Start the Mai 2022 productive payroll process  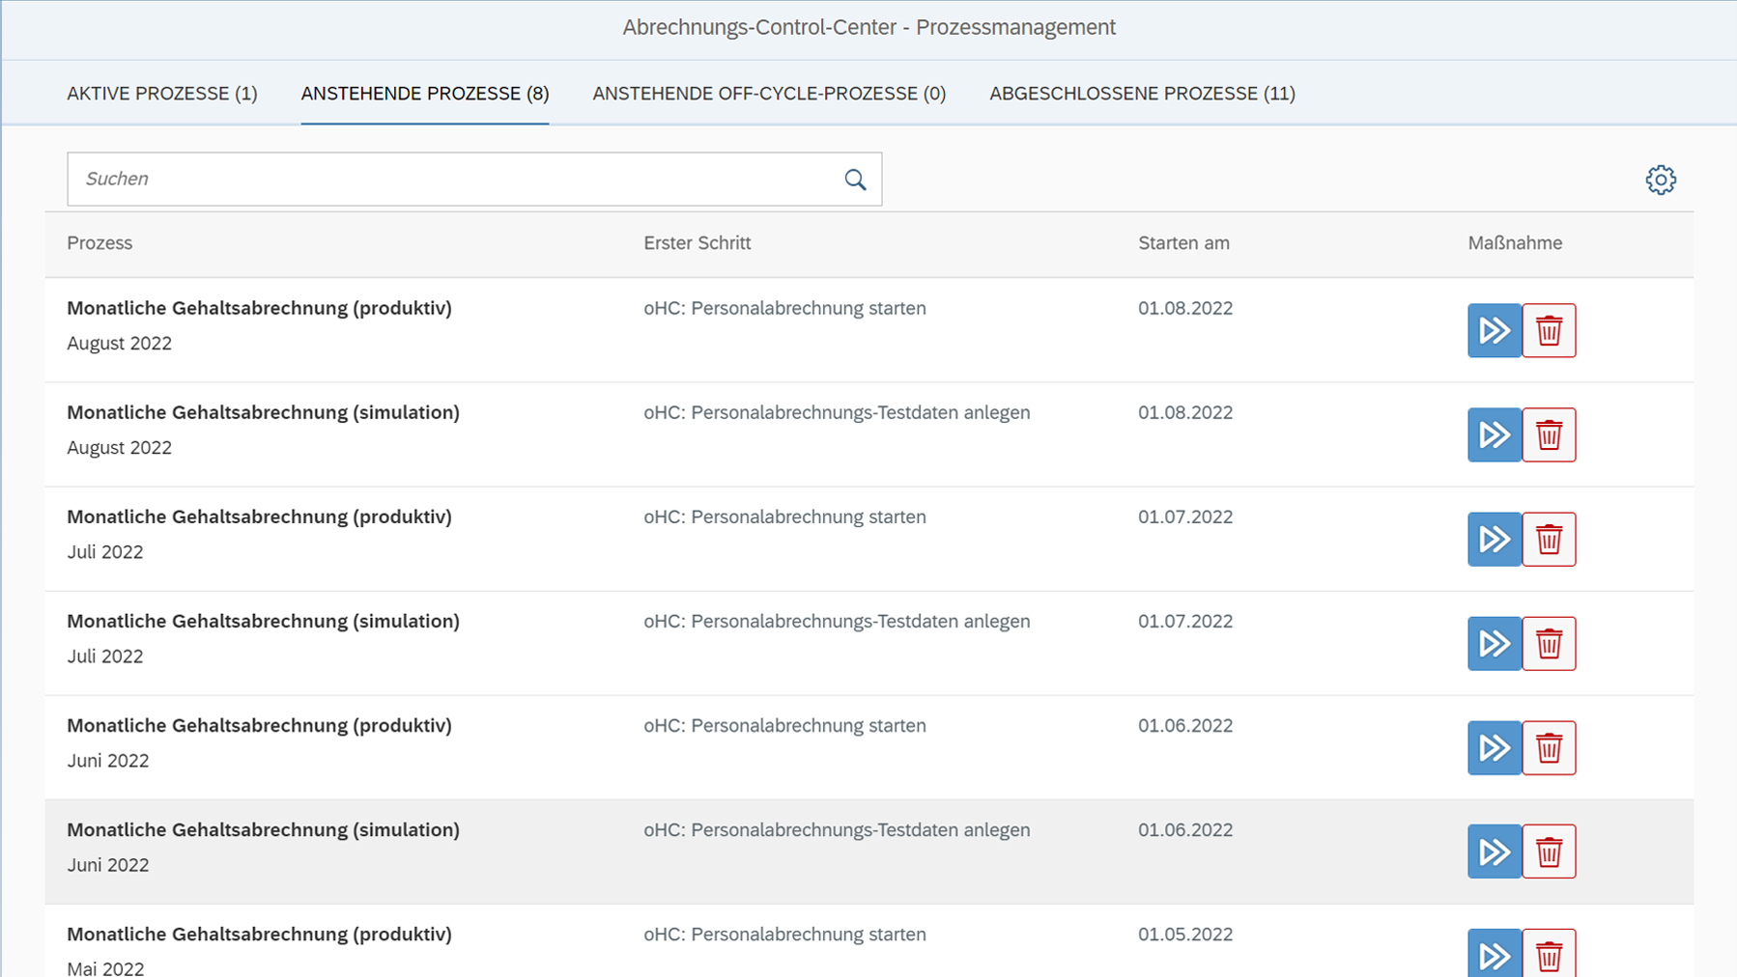(x=1494, y=954)
